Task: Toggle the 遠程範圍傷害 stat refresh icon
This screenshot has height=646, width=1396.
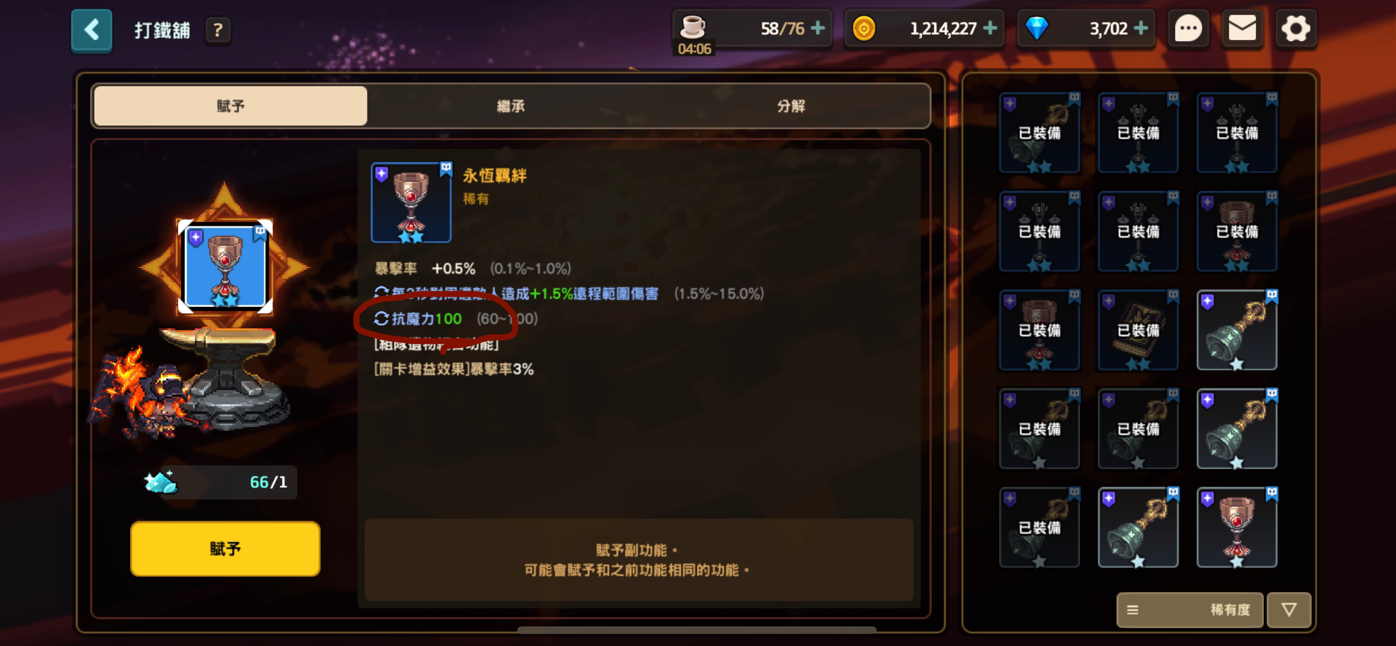Action: click(381, 294)
